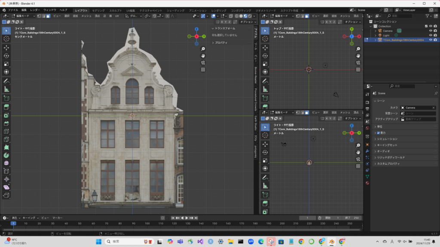Select the Measure tool
The image size is (440, 247).
coord(6,89)
